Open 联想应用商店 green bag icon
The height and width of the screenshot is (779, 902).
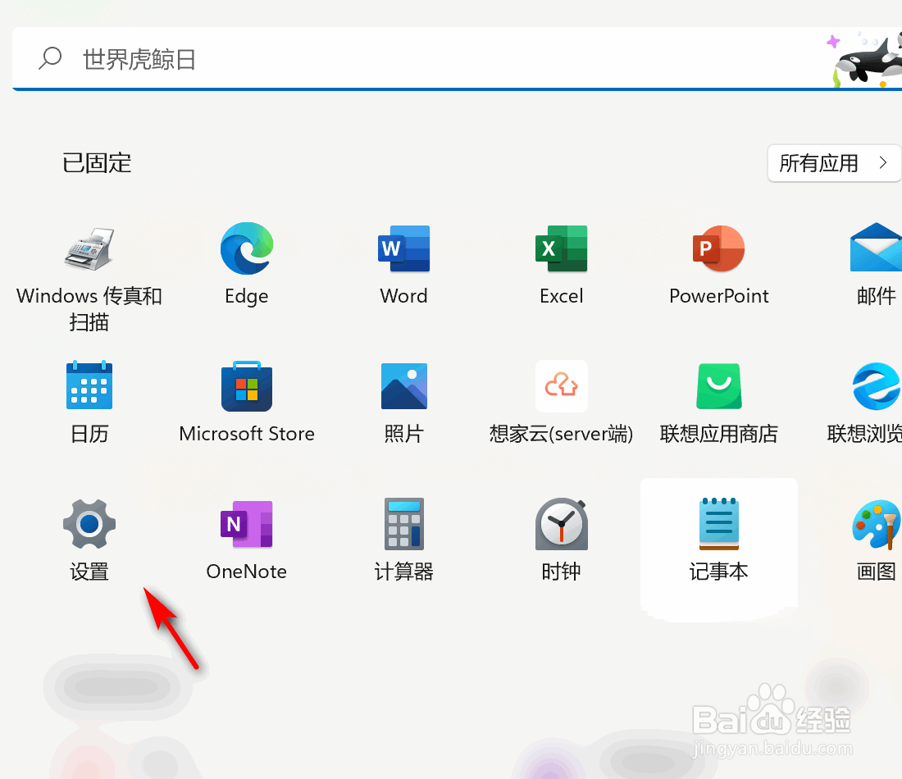pyautogui.click(x=718, y=386)
